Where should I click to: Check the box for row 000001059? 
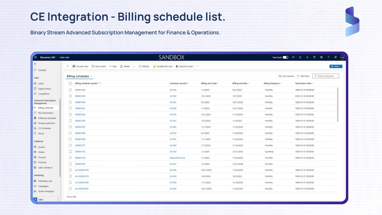(x=70, y=96)
